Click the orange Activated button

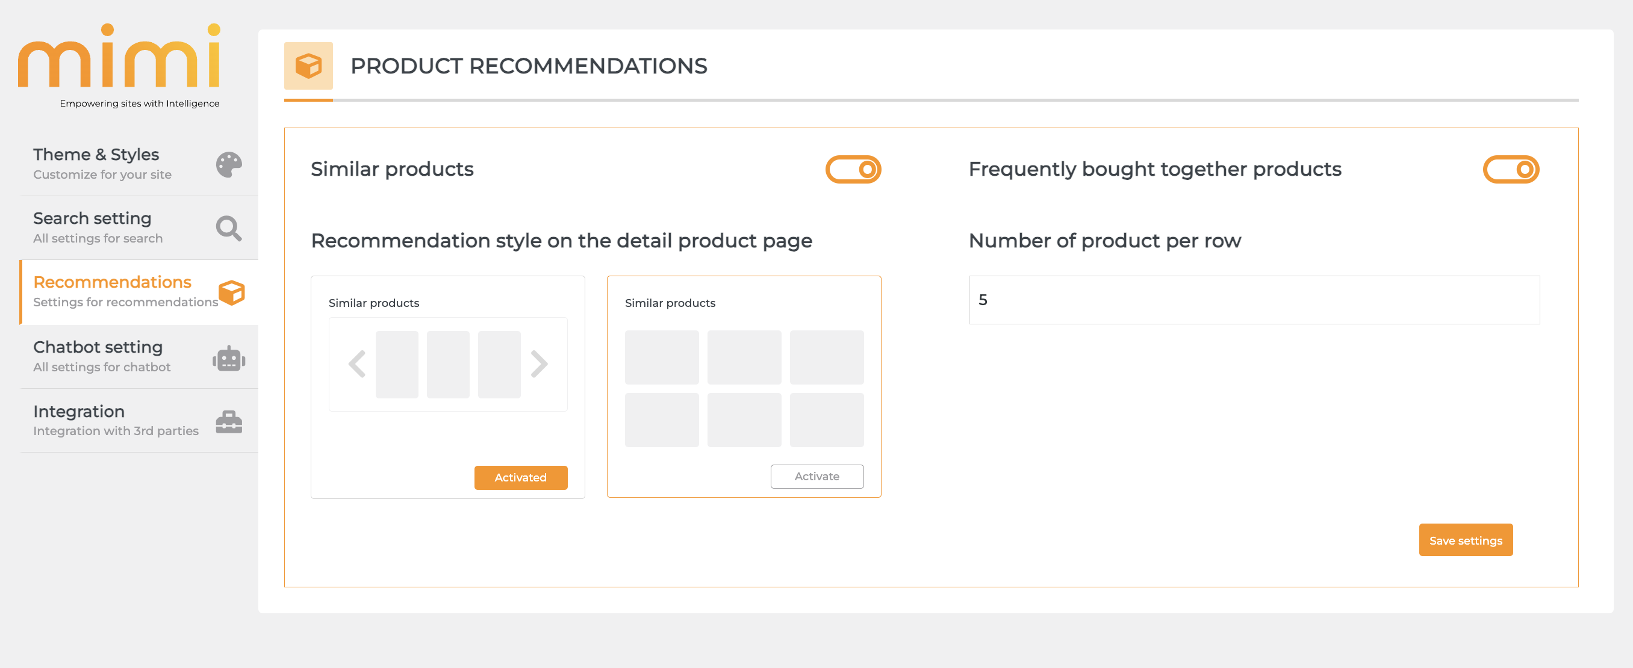[x=520, y=477]
